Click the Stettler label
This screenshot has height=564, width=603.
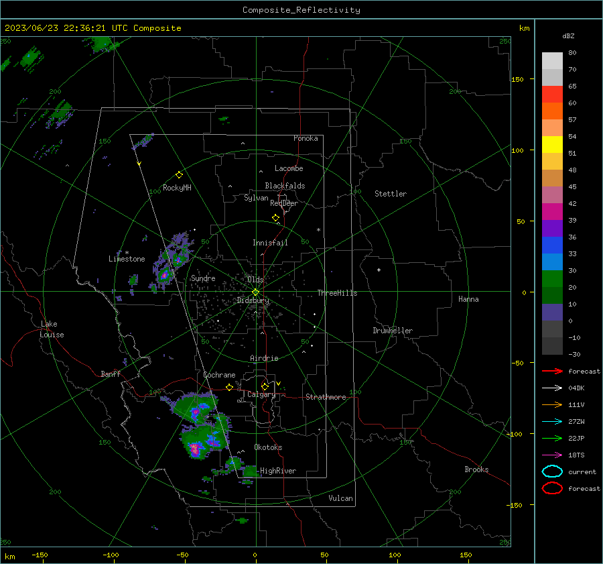pos(391,194)
